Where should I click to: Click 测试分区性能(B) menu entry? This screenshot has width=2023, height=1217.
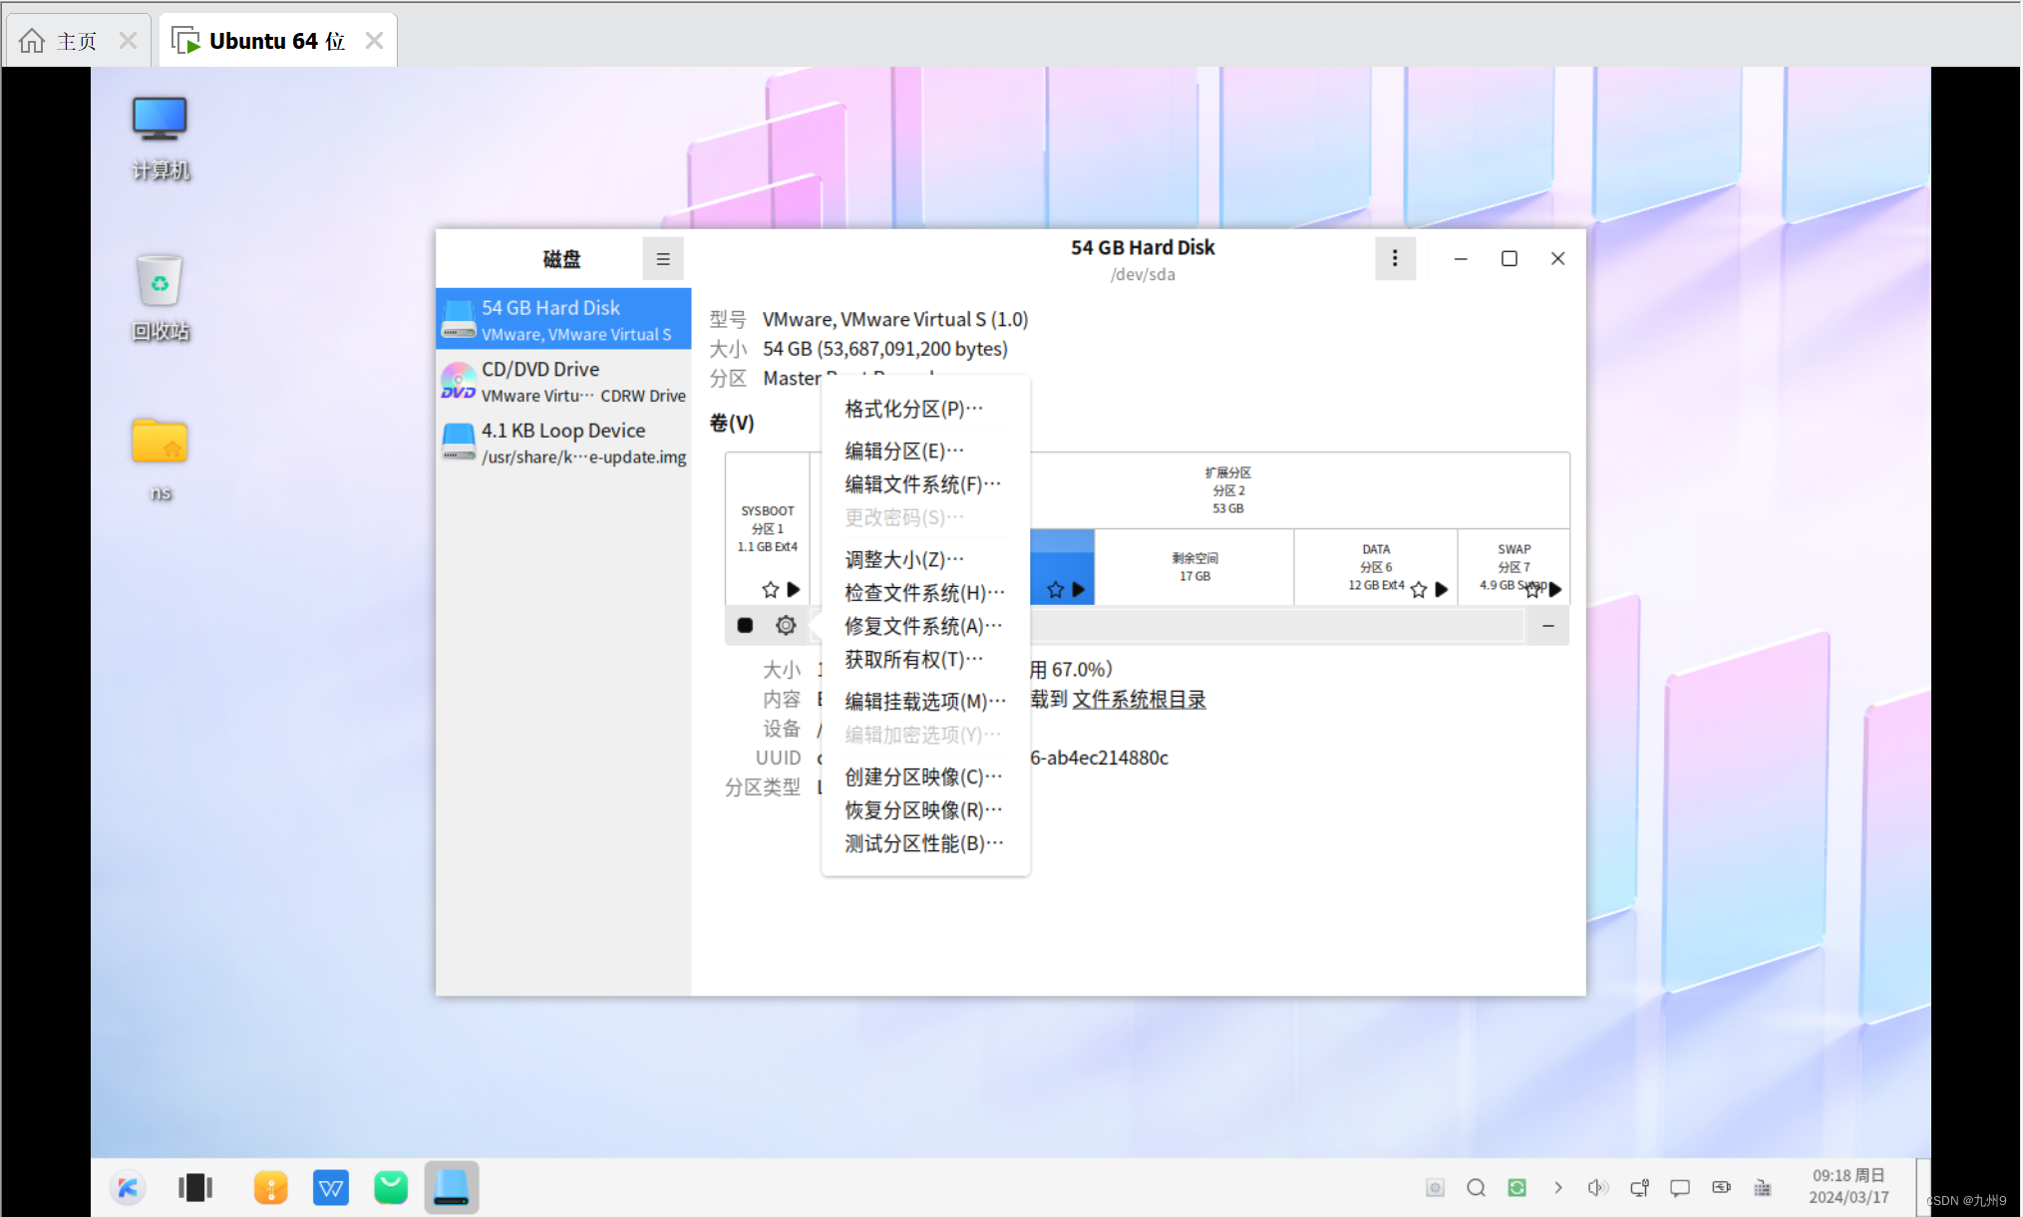coord(923,843)
